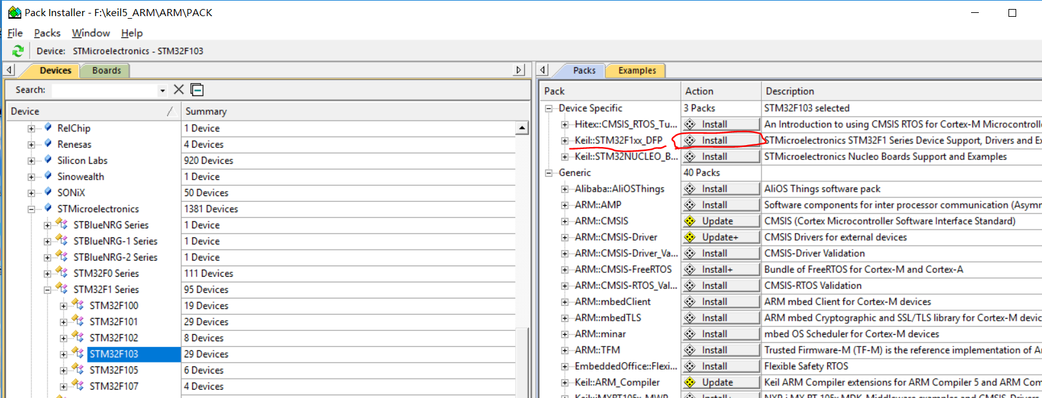Select the EmbeddedOffice::Flexi pack row
The height and width of the screenshot is (398, 1042).
pos(625,366)
